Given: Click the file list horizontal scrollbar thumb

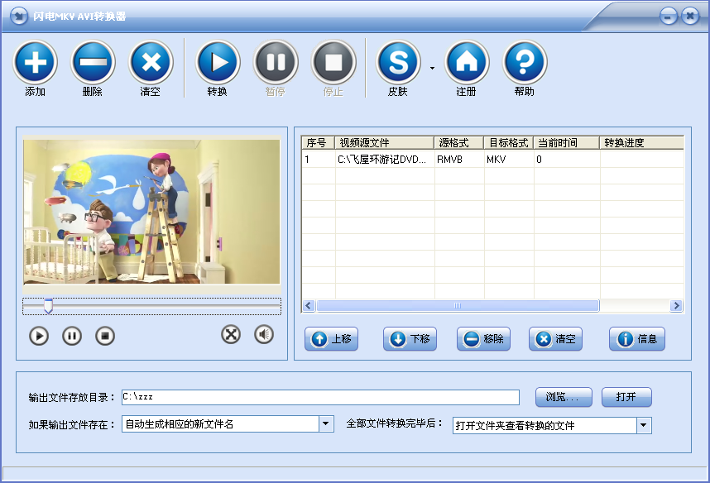Looking at the screenshot, I should [x=458, y=305].
